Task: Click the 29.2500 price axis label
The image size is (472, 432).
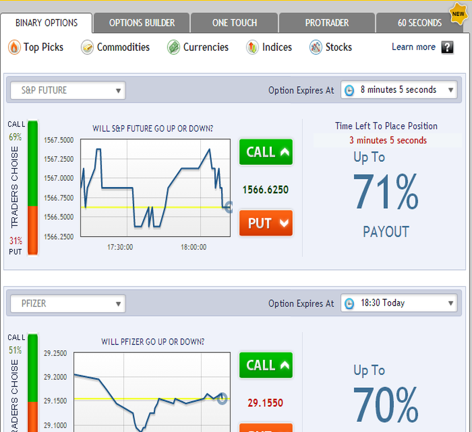Action: pyautogui.click(x=55, y=353)
